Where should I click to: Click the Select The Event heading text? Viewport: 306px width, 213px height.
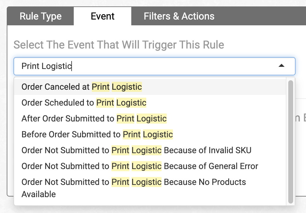[119, 45]
